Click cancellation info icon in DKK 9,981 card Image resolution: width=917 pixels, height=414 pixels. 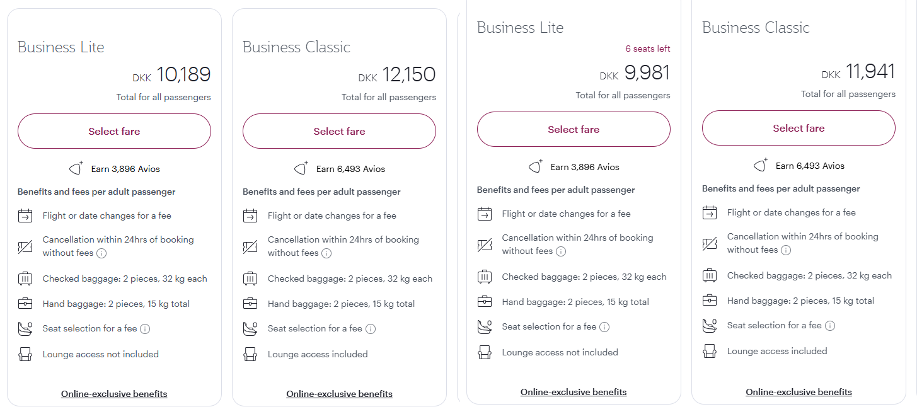(561, 251)
